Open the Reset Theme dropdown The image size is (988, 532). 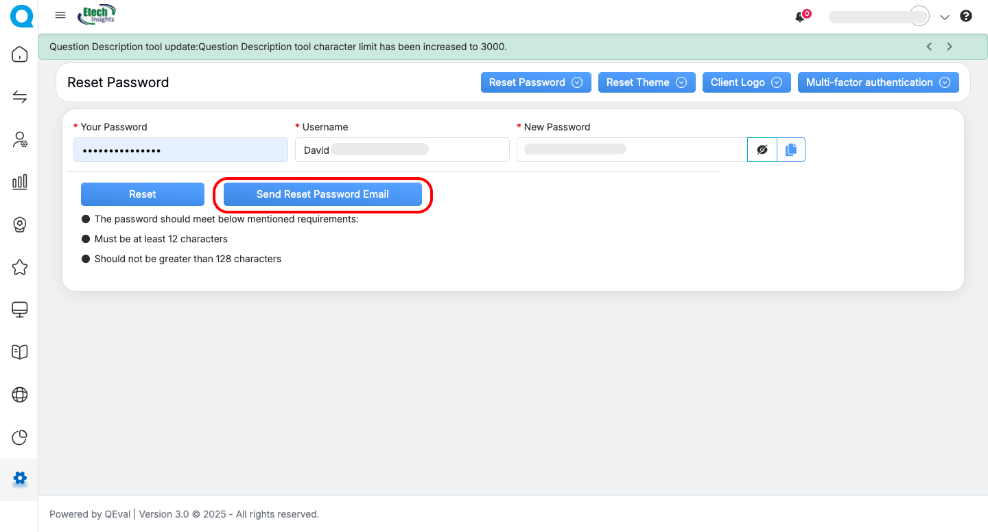pos(646,82)
